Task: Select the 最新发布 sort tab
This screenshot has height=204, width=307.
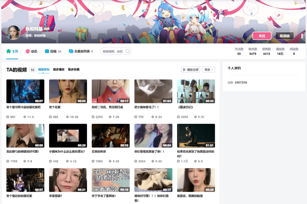Action: [x=44, y=69]
